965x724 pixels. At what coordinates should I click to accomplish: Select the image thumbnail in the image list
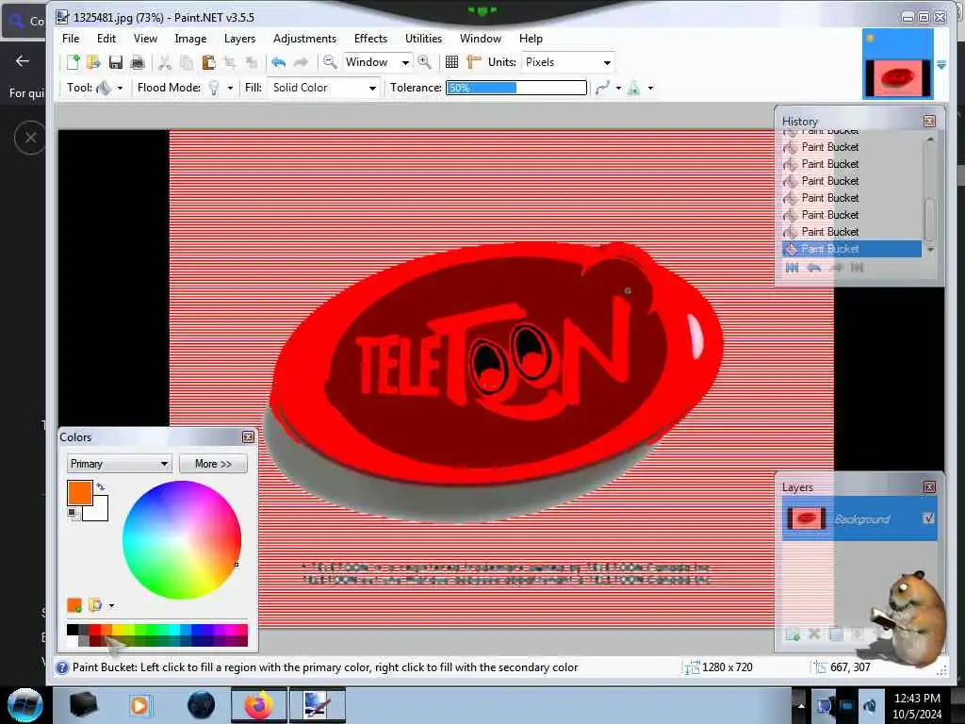(898, 64)
